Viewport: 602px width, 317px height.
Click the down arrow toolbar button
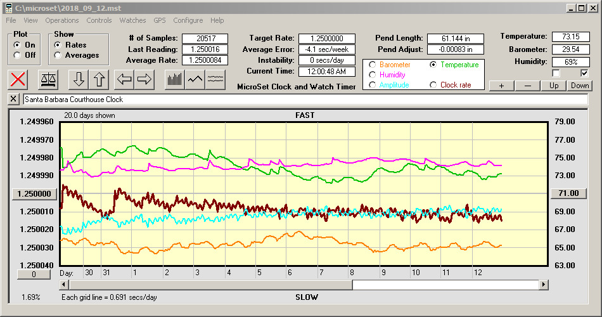pos(79,79)
